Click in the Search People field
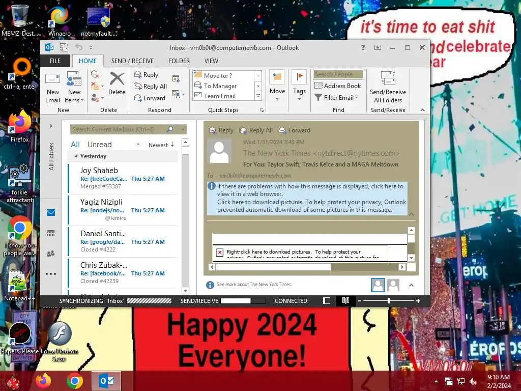The width and height of the screenshot is (521, 391). tap(338, 74)
